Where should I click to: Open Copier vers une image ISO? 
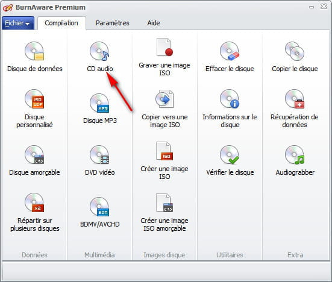pyautogui.click(x=164, y=109)
